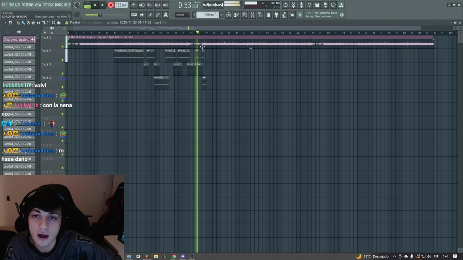Open playlist options arrow menu

[x=5, y=23]
